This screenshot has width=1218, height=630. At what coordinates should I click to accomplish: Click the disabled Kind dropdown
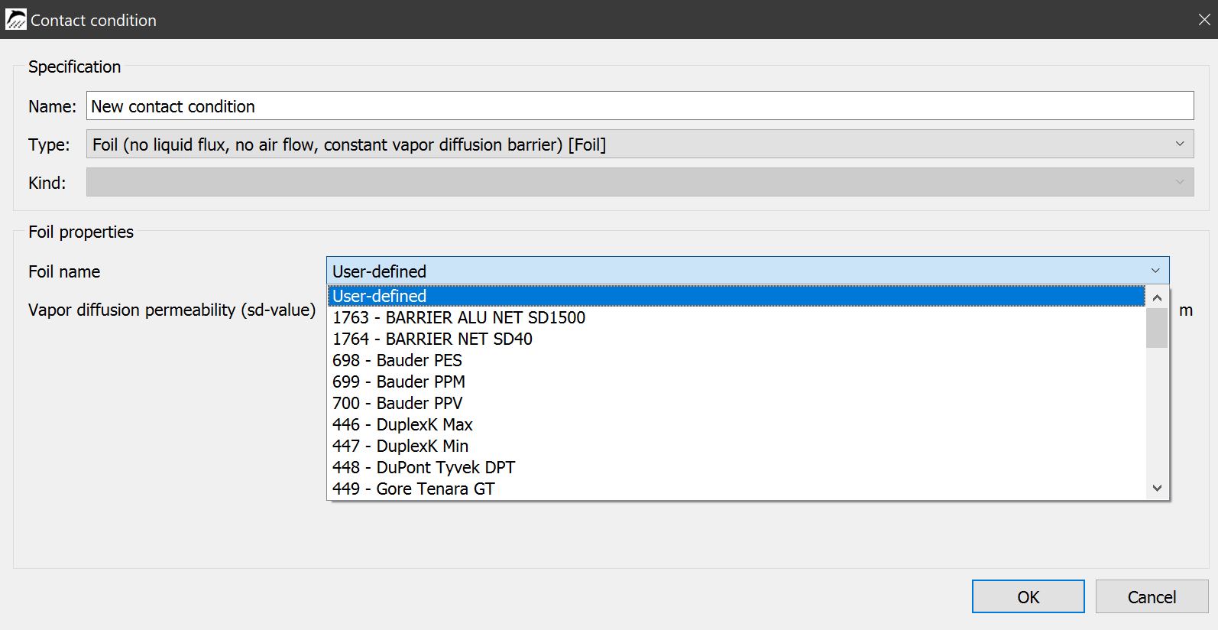640,182
